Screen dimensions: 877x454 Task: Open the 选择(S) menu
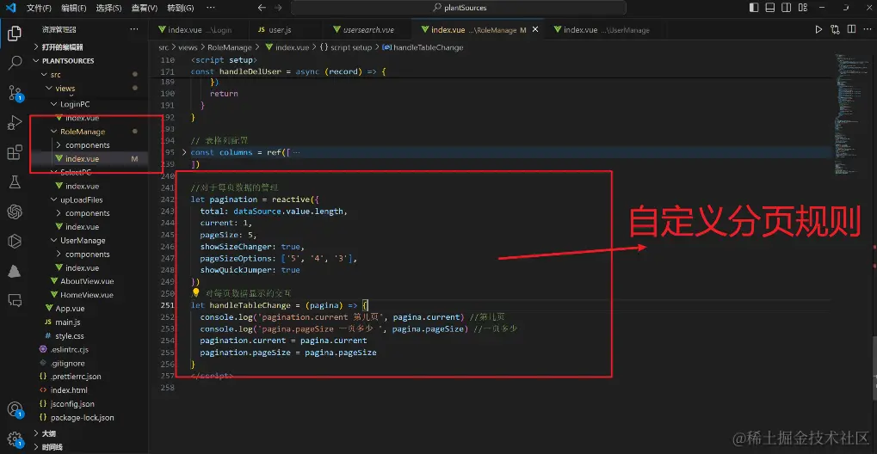[x=108, y=8]
